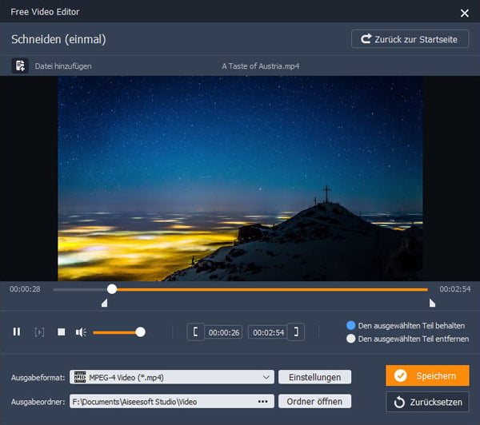Stop the video playback
Viewport: 480px width, 425px height.
[62, 332]
